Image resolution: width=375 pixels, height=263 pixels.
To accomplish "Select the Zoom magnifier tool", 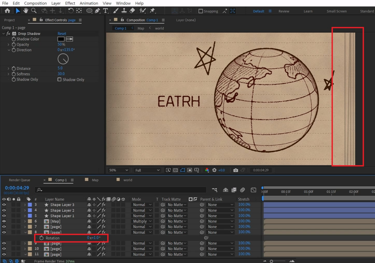I will pyautogui.click(x=34, y=11).
